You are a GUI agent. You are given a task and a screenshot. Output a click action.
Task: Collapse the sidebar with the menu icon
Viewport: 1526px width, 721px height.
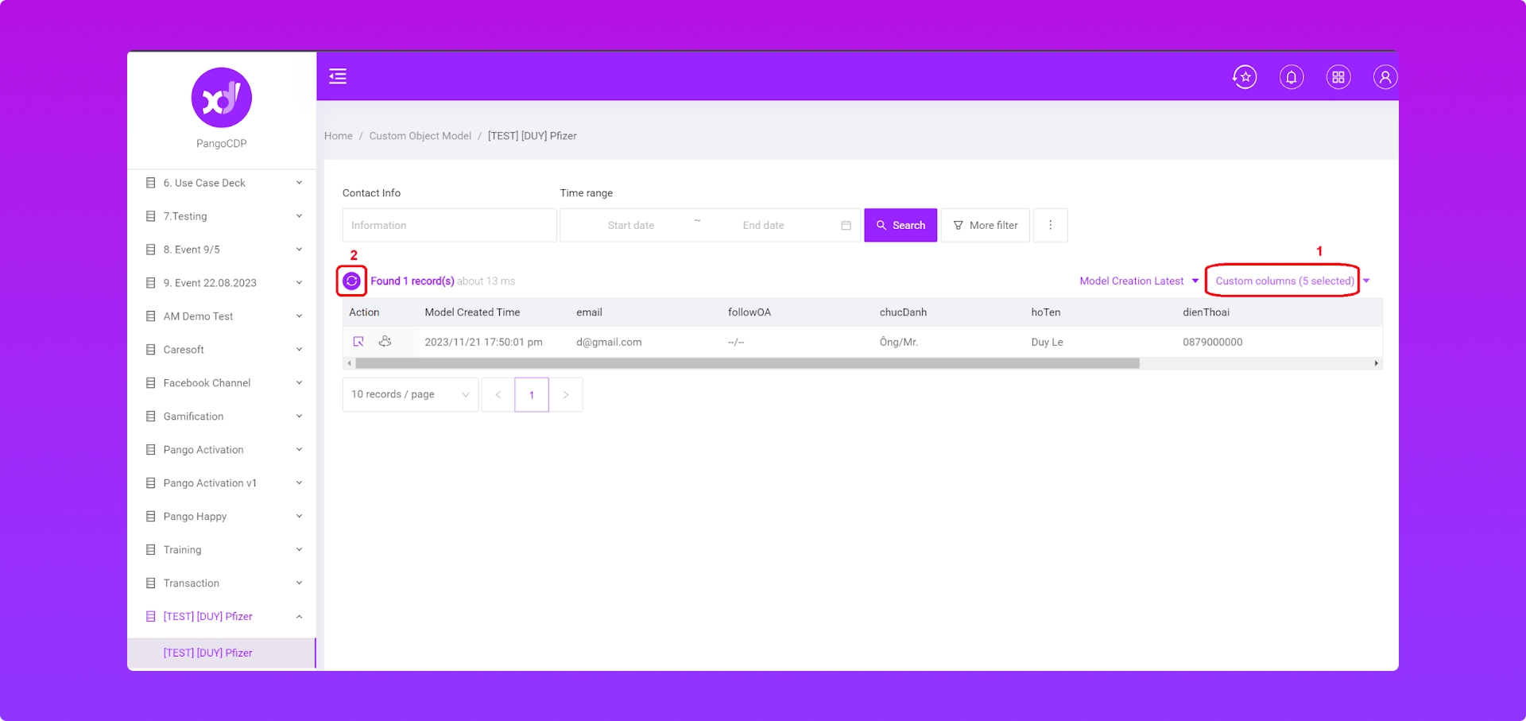pyautogui.click(x=338, y=76)
